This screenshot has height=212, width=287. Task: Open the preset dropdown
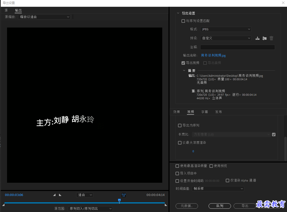click(226, 38)
